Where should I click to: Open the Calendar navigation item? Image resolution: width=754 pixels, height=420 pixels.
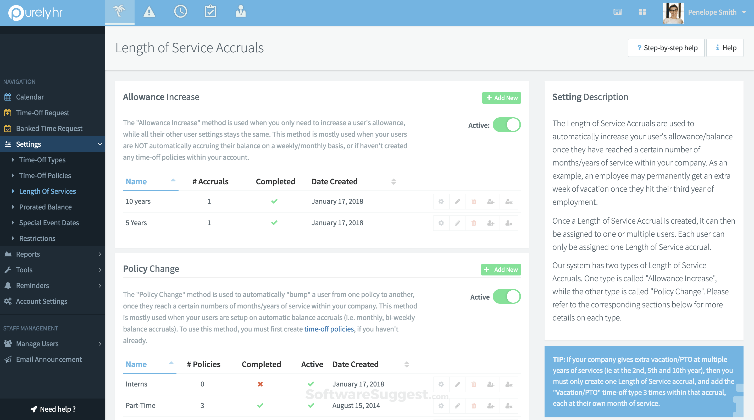pyautogui.click(x=30, y=97)
